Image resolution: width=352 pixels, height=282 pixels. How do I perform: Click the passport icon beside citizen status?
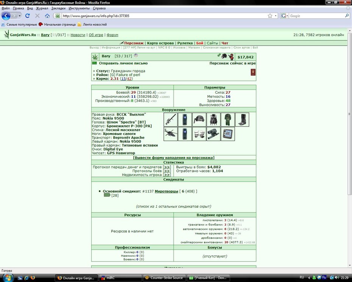point(253,72)
